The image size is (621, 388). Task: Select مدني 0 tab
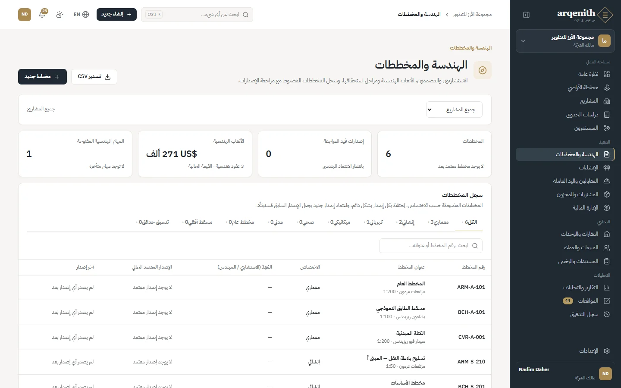(275, 222)
